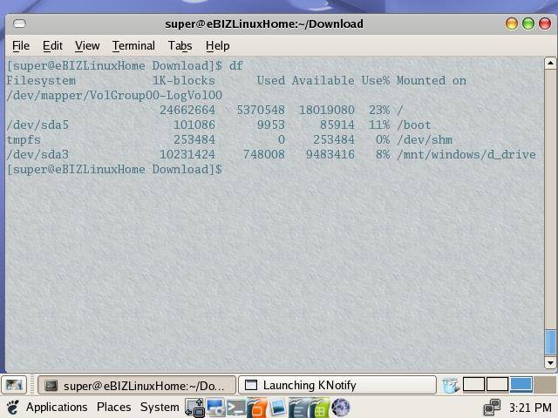Click the network status tray icon
The height and width of the screenshot is (418, 558).
pyautogui.click(x=493, y=408)
